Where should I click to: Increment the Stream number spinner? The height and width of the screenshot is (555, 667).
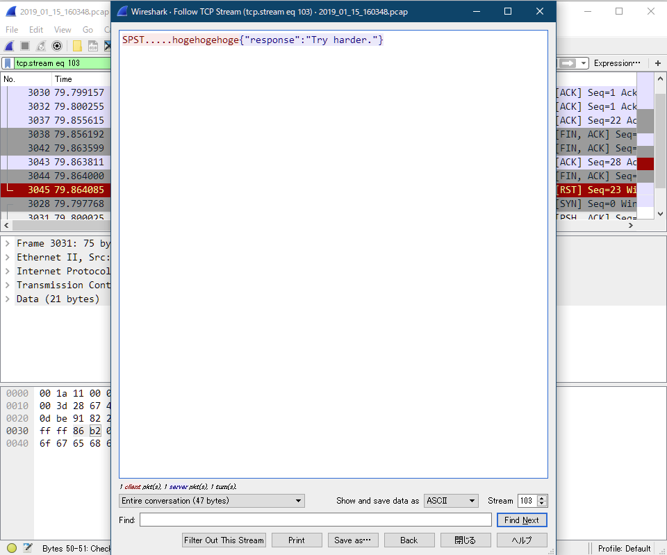542,498
